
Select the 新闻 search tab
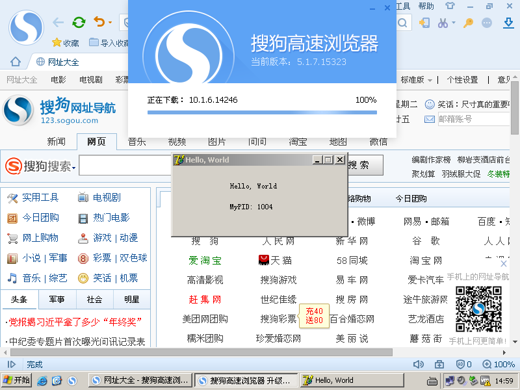pos(56,142)
